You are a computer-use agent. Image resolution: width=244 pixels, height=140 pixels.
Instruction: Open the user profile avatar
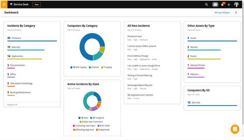[236, 5]
